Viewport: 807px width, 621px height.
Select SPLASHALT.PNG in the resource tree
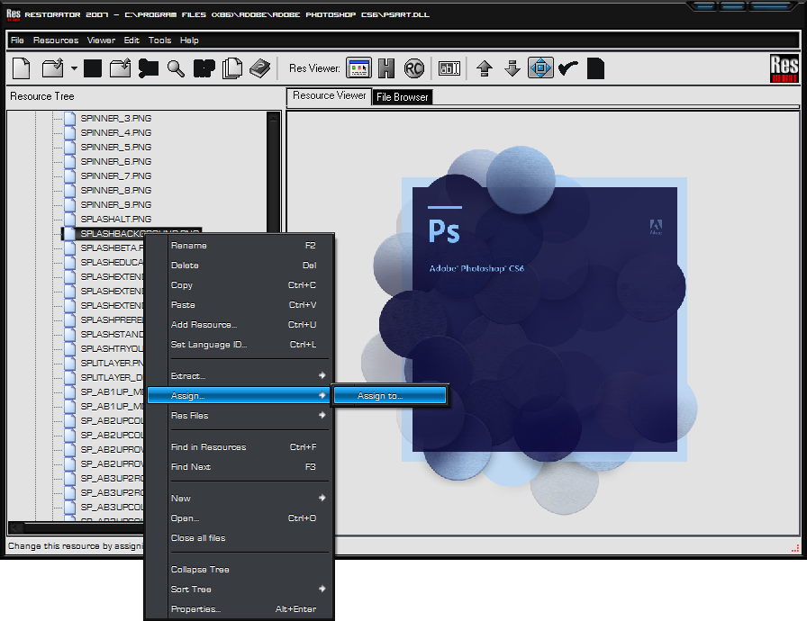[116, 219]
